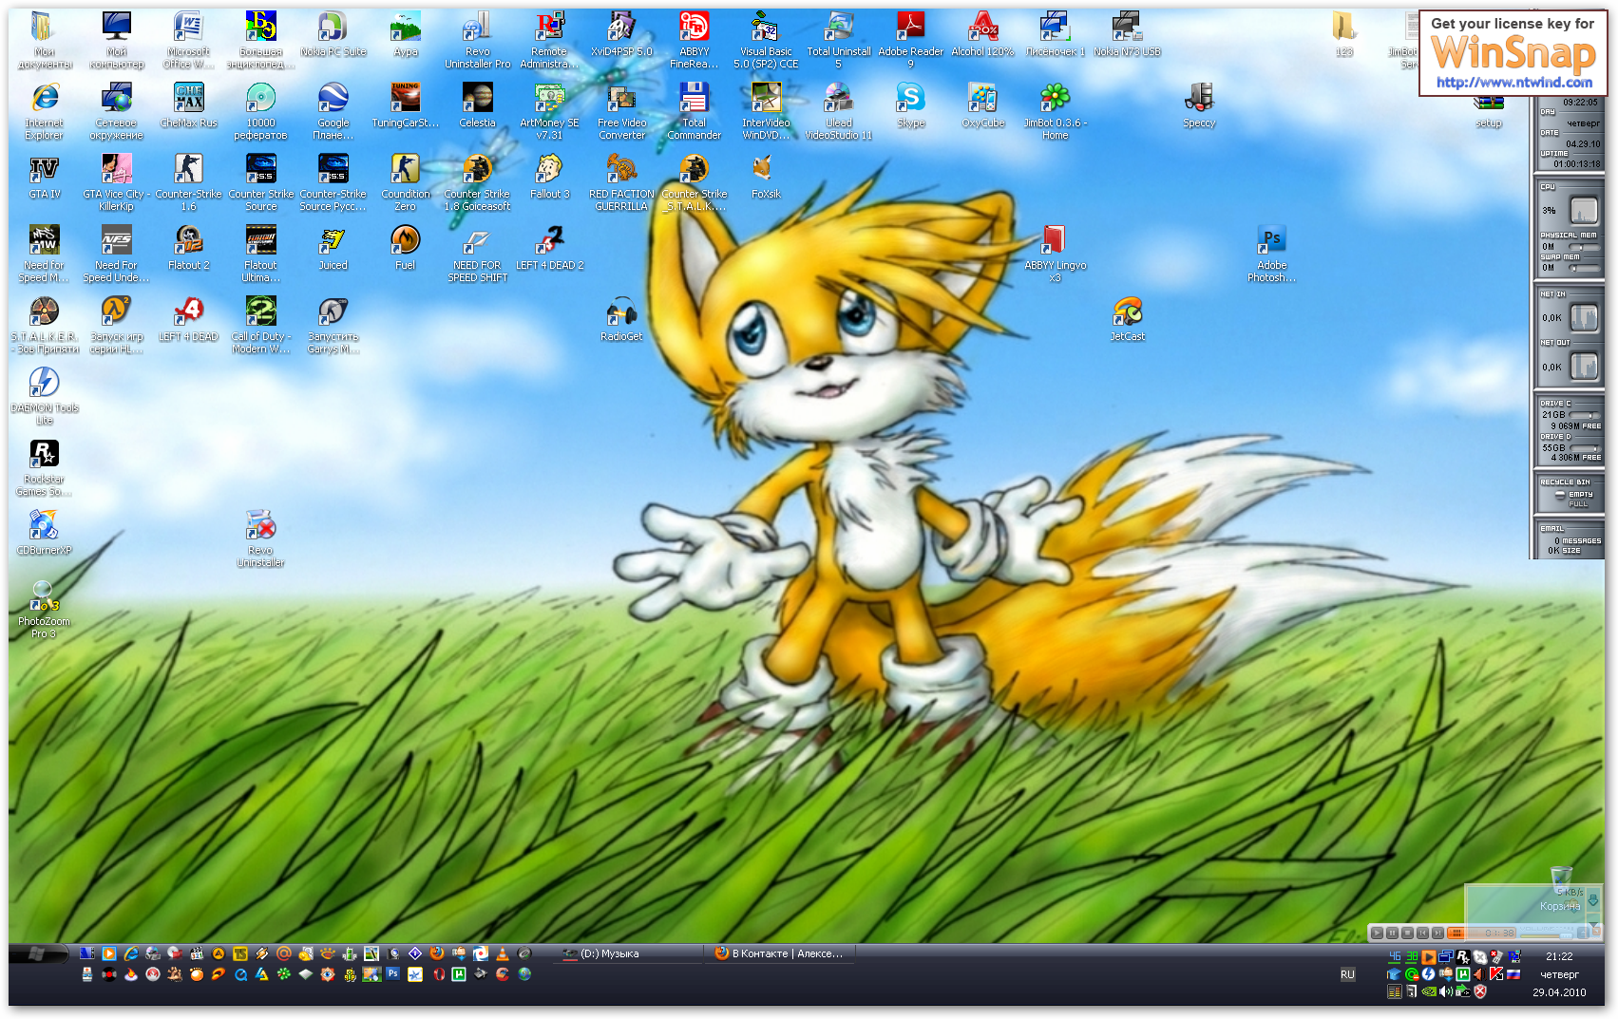The height and width of the screenshot is (1019, 1618).
Task: Click the mini player 01:38 time display
Action: tap(1500, 934)
